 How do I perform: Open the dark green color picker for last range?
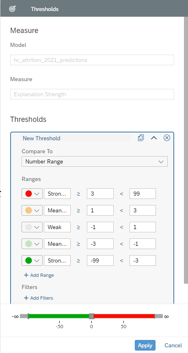[x=32, y=260]
